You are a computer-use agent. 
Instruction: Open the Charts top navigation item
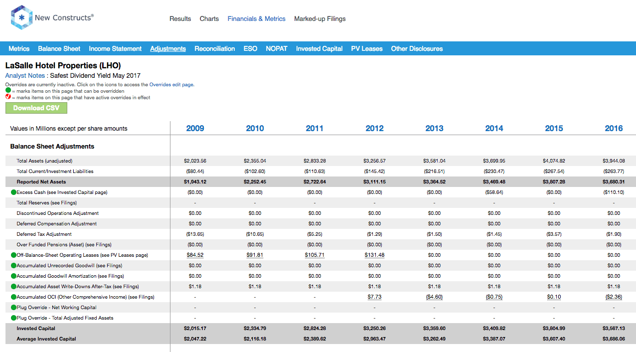[x=209, y=18]
